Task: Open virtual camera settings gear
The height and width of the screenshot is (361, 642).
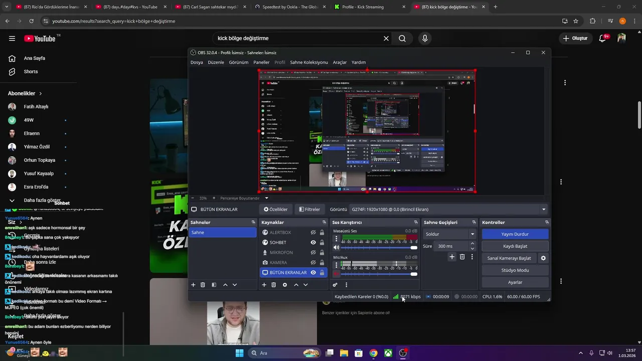Action: click(x=543, y=258)
